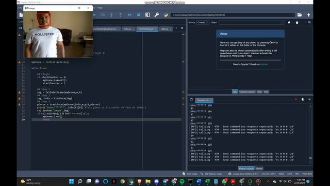Toggle Maximize current pane icon
The height and width of the screenshot is (186, 330).
[x=147, y=15]
